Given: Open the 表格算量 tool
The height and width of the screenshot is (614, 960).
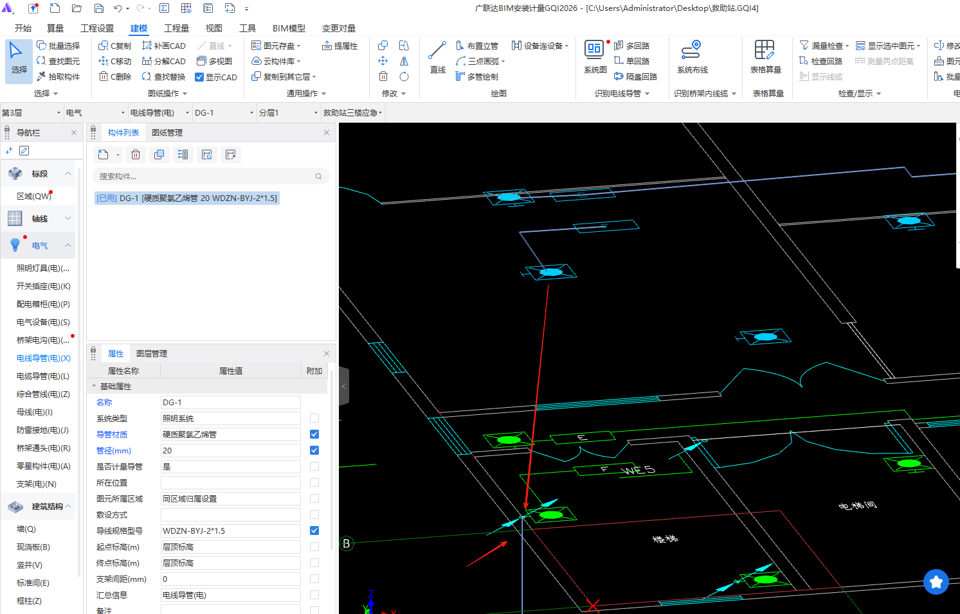Looking at the screenshot, I should [765, 58].
